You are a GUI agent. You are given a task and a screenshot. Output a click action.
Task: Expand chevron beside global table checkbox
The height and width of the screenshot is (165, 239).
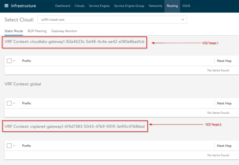[x=14, y=103]
